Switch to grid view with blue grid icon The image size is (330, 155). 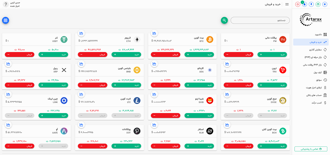click(5, 20)
